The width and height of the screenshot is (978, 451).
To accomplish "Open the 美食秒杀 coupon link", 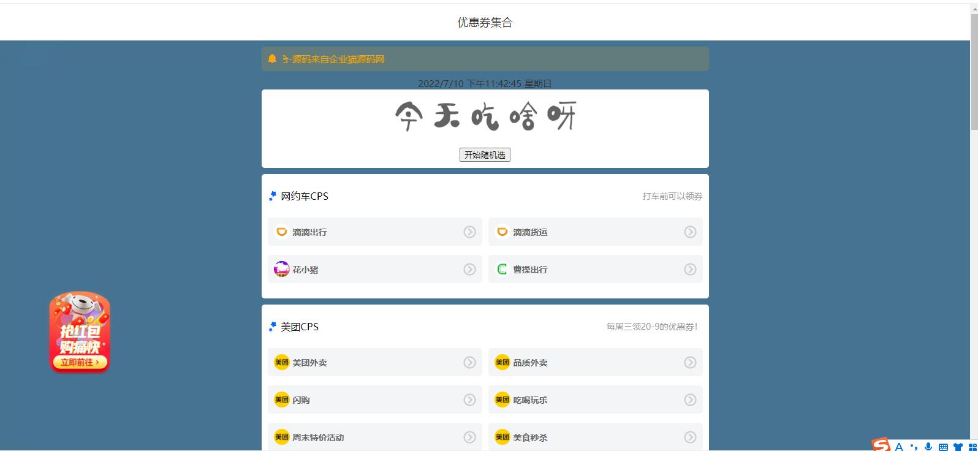I will [x=596, y=437].
